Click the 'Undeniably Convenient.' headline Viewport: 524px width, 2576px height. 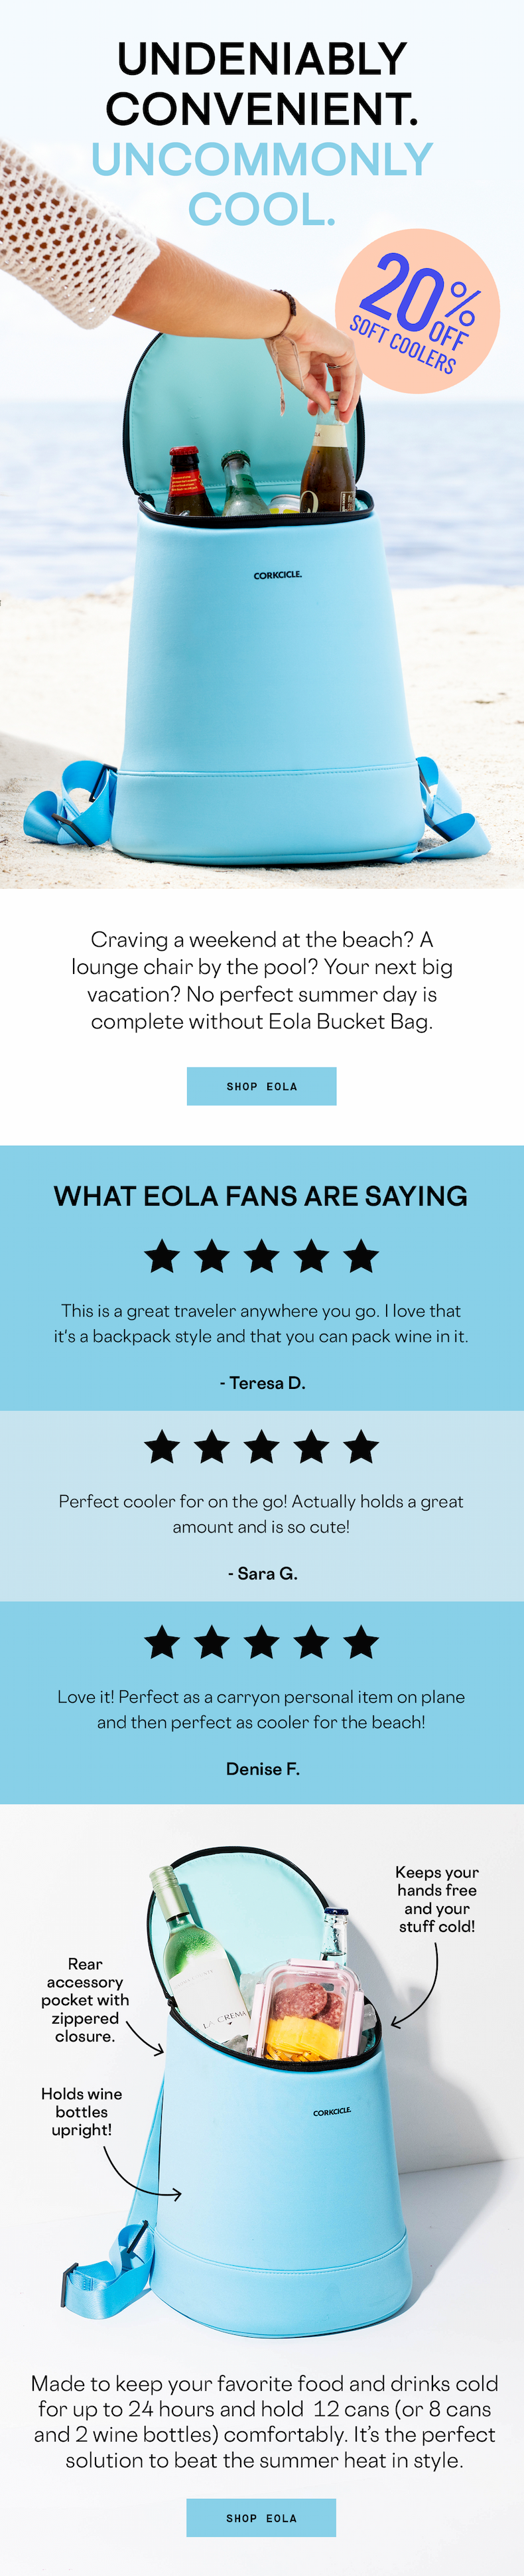262,84
